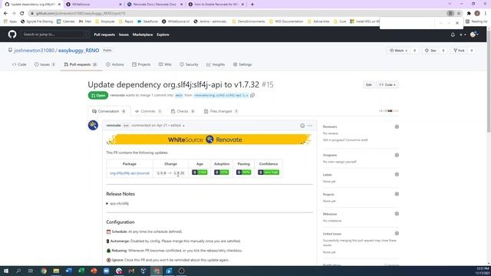
Task: Open the joshnewton31080 owner link
Action: tap(34, 51)
